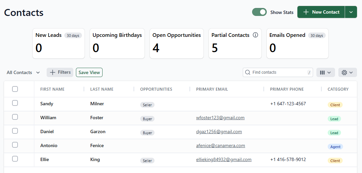Sort by the Last Name column header
The width and height of the screenshot is (362, 173).
(x=102, y=89)
